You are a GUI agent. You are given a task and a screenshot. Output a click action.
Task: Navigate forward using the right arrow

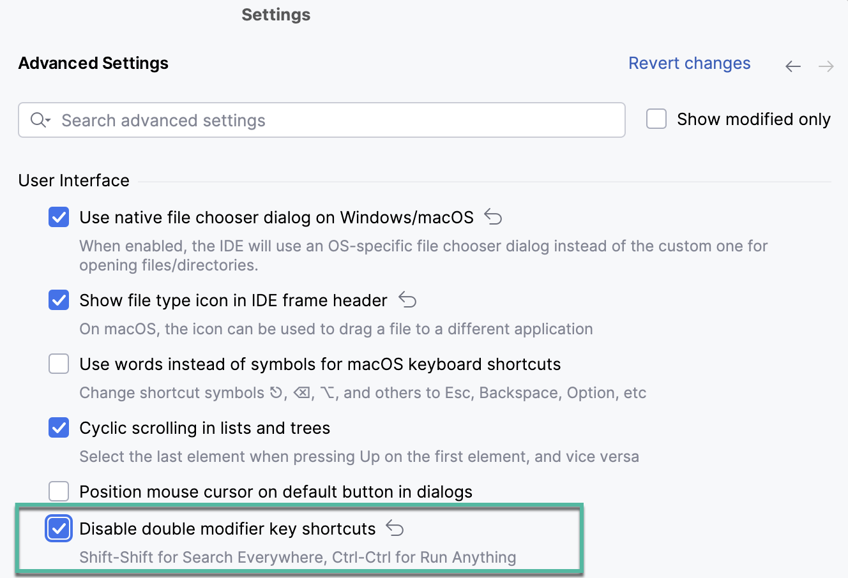point(826,66)
